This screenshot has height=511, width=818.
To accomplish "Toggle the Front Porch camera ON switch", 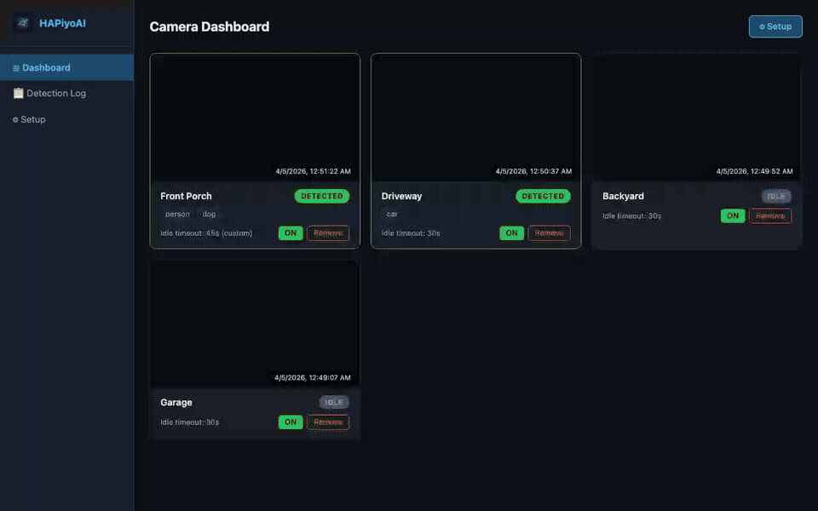I will coord(291,233).
